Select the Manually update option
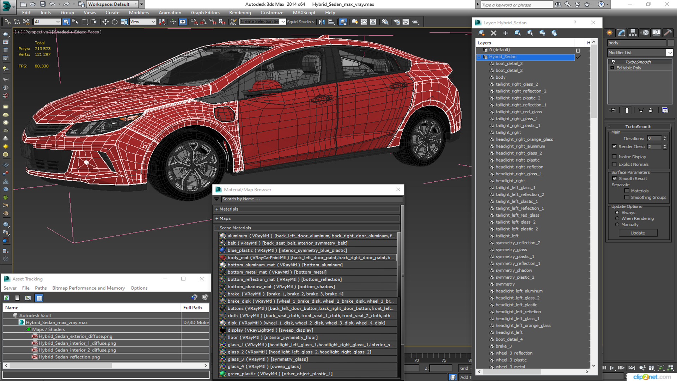The width and height of the screenshot is (677, 381). tap(617, 225)
